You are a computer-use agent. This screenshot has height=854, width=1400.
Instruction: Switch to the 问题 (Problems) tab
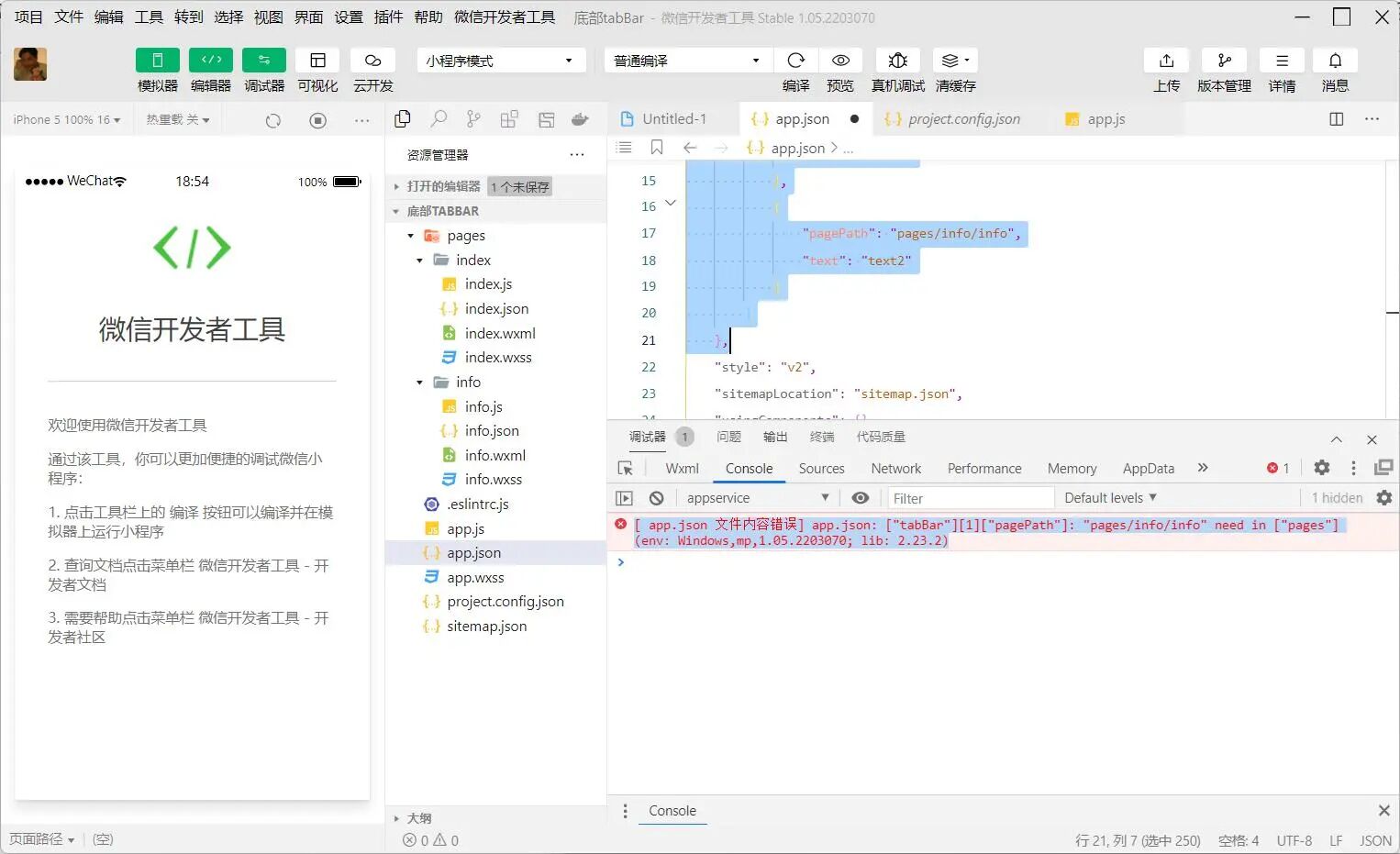coord(728,437)
